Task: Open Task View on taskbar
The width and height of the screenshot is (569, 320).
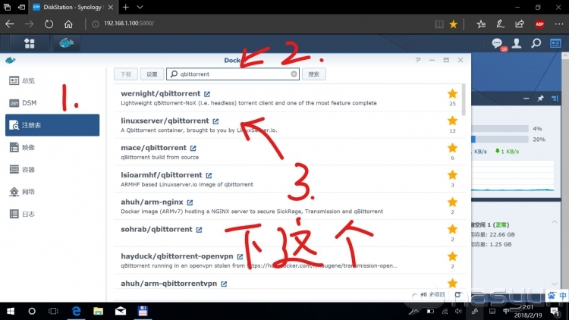Action: [53, 312]
